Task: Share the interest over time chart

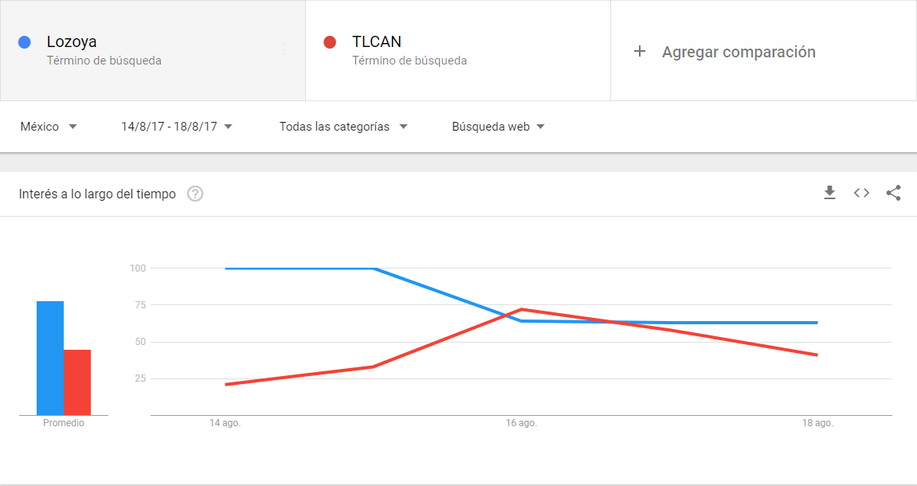Action: pos(893,193)
